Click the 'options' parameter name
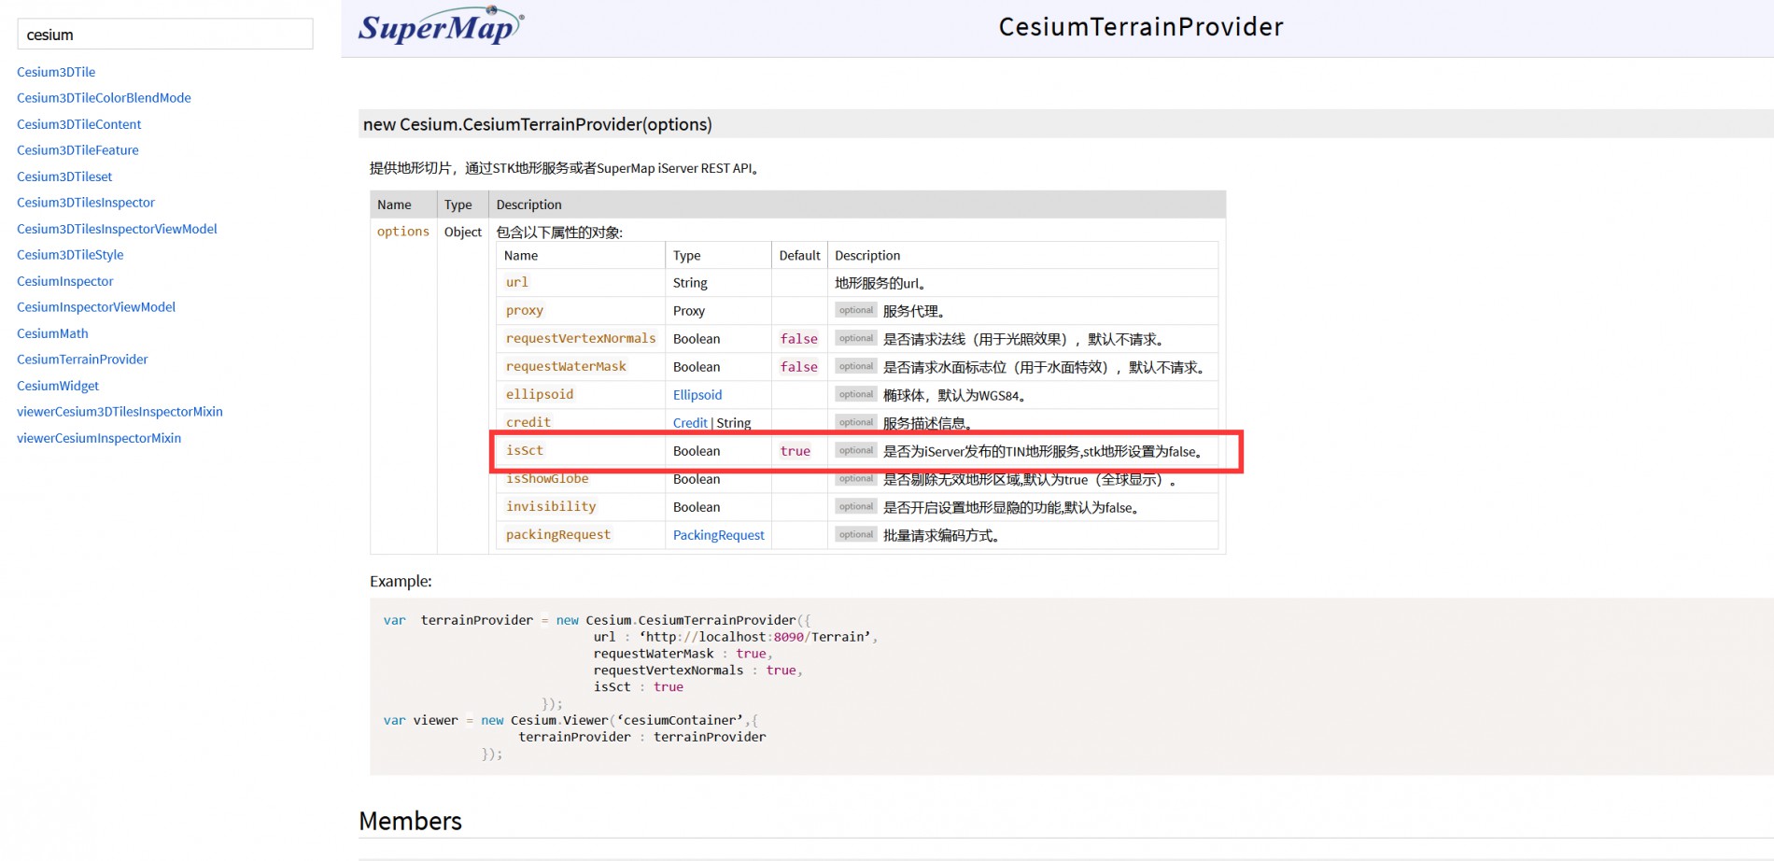This screenshot has width=1774, height=861. (x=403, y=232)
